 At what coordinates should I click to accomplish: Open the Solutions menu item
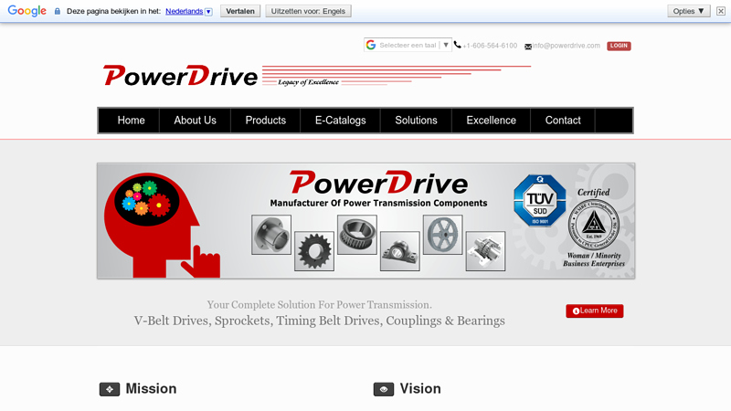tap(417, 121)
